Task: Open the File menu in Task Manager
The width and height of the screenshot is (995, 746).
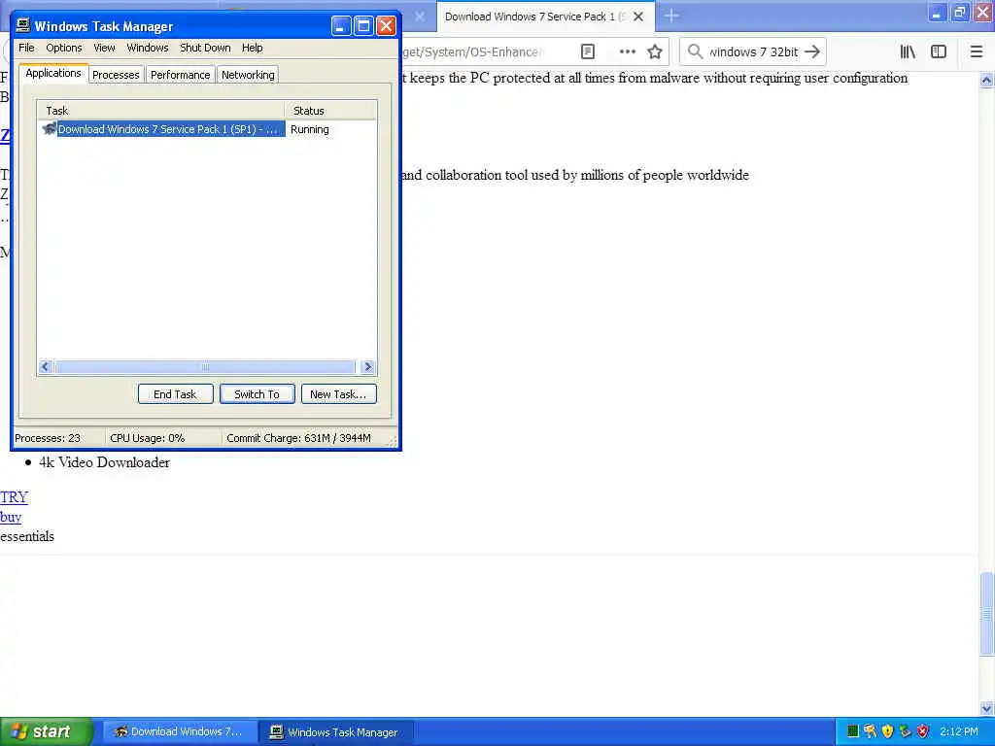Action: click(26, 48)
